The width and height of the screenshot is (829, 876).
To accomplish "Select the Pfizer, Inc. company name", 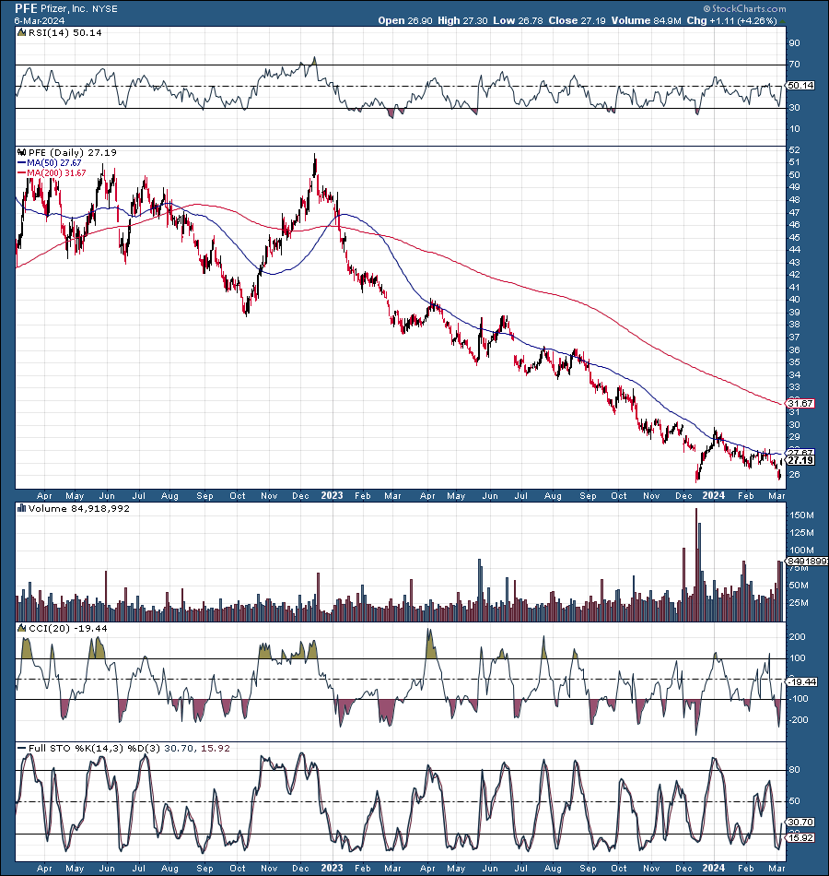I will click(63, 7).
